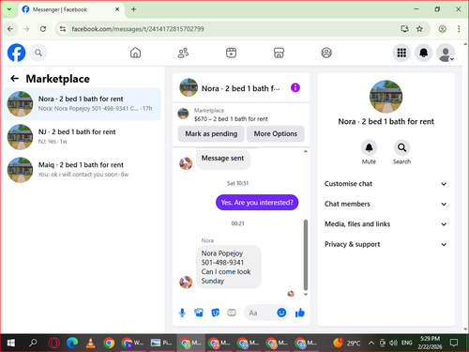
Task: Click the Nora Popejoy message bubble
Action: click(229, 267)
